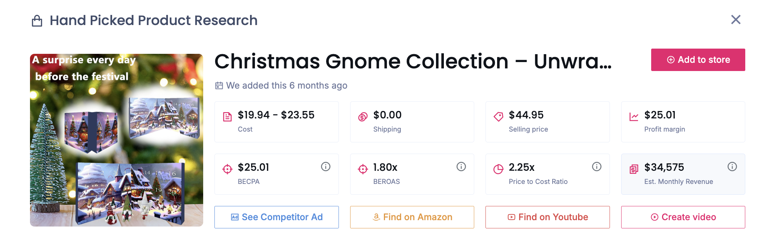Click the Est. Monthly Revenue banknotes icon
Screen dimensions: 779x234
point(634,169)
